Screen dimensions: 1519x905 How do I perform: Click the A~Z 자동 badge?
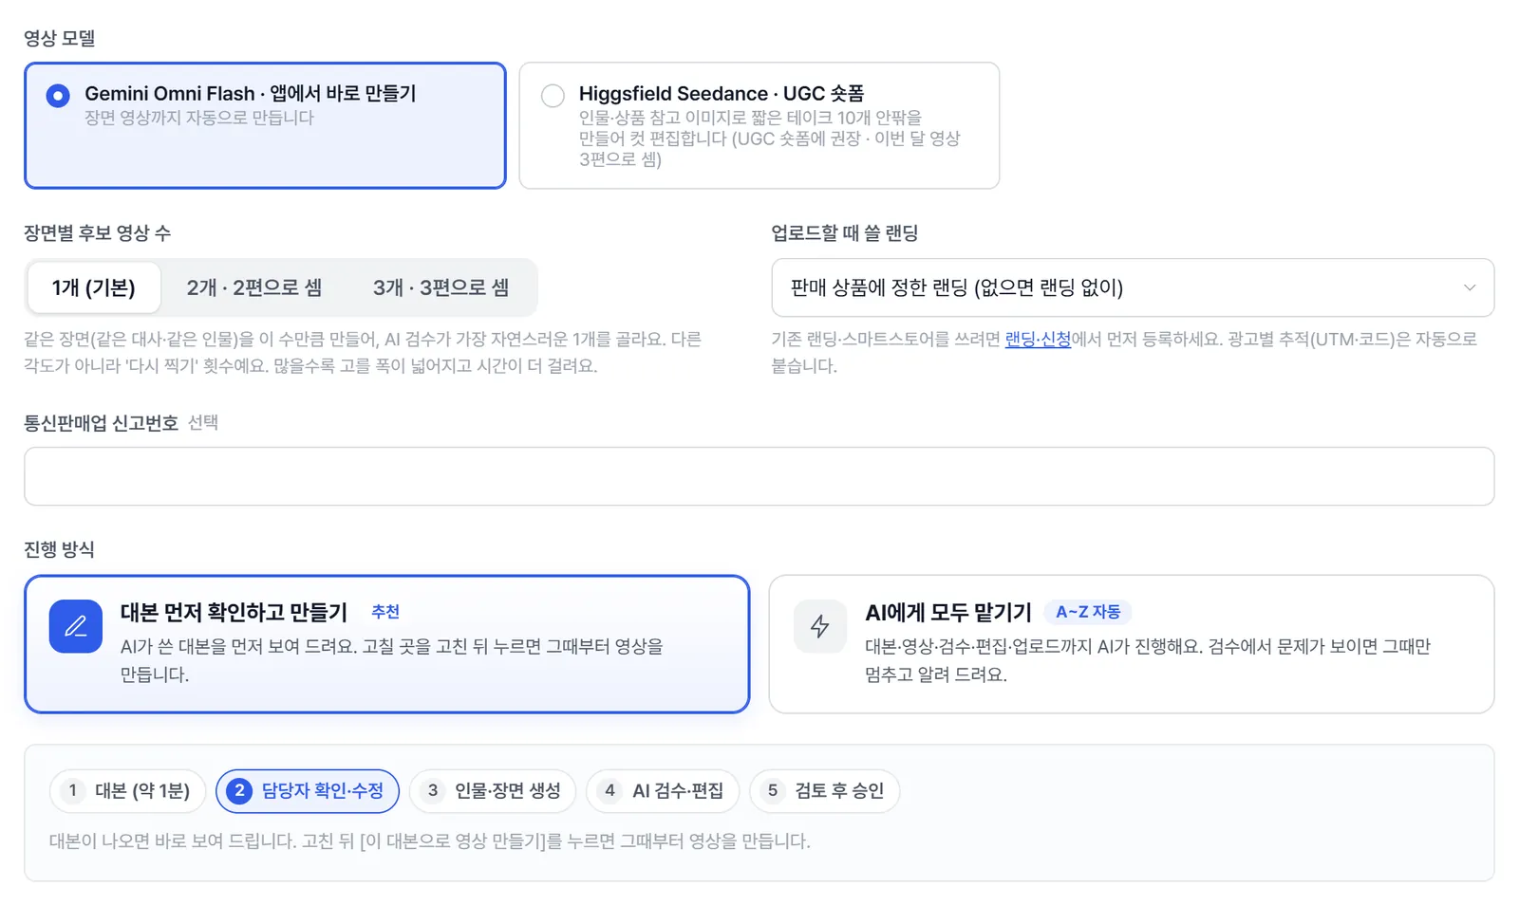click(x=1088, y=612)
